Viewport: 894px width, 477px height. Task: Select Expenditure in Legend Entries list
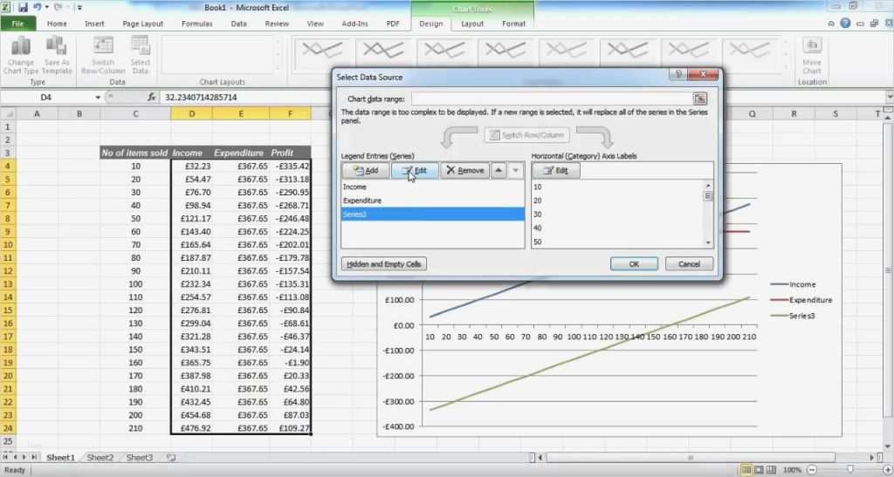433,201
